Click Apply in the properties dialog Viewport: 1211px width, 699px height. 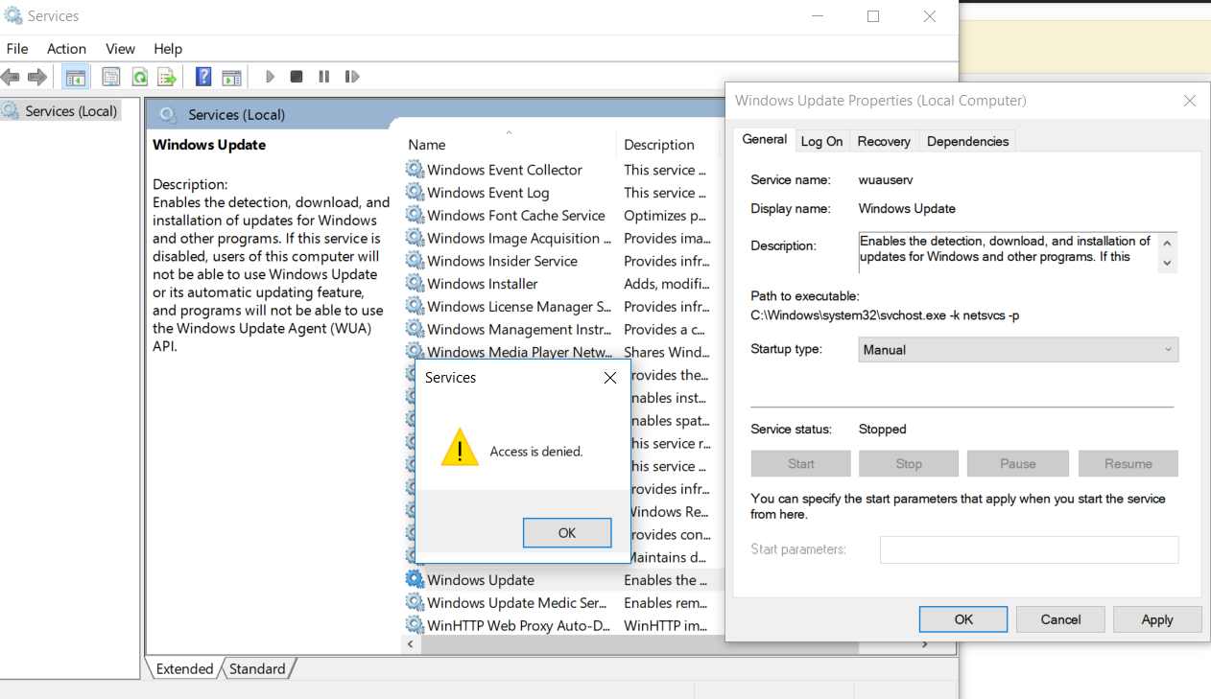tap(1157, 619)
